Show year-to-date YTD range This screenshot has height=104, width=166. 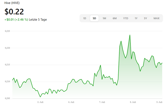(126, 18)
